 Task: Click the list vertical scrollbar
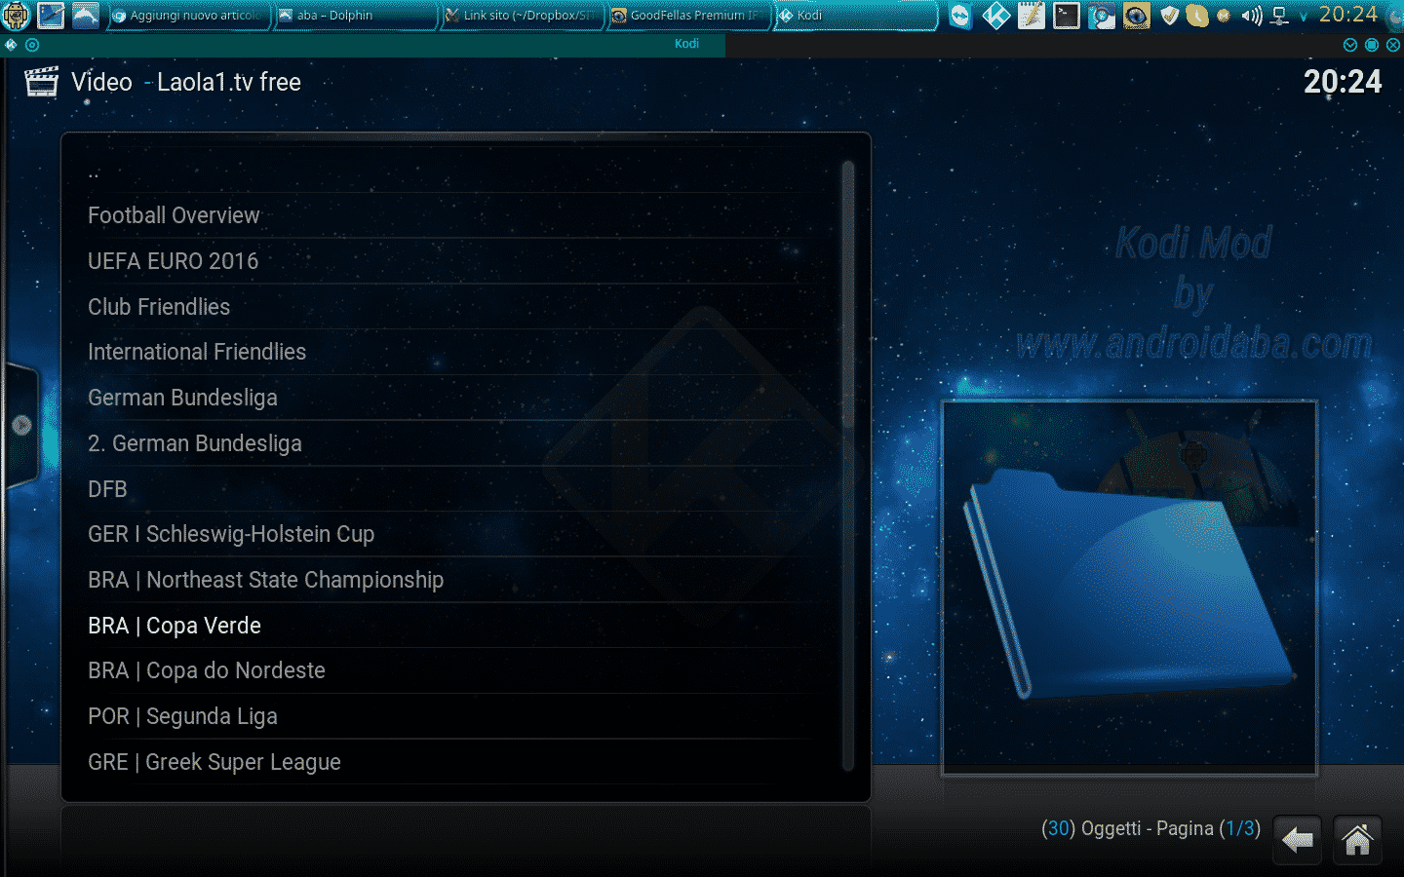click(848, 466)
